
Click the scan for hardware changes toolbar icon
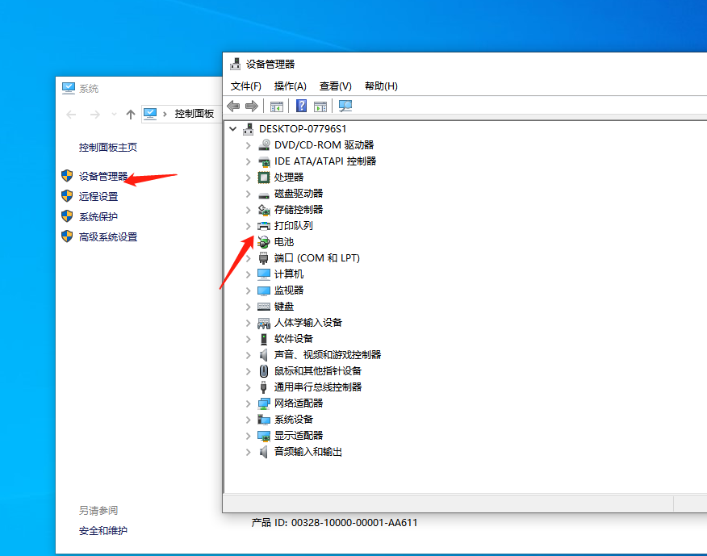tap(346, 106)
